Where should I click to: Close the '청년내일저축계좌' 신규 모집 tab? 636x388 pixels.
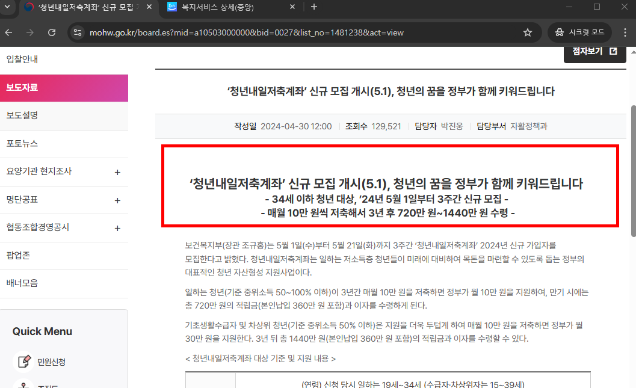point(149,7)
